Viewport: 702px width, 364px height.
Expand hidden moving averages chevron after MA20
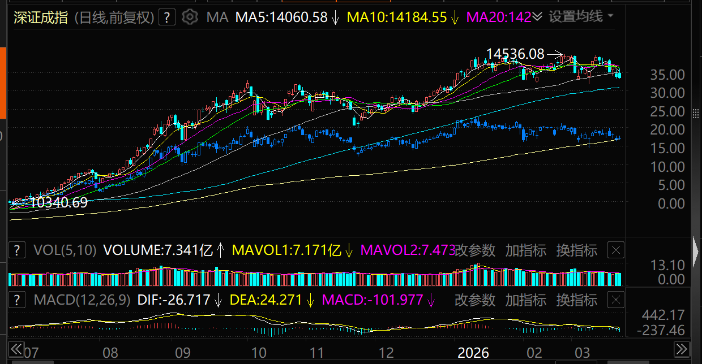(x=537, y=17)
